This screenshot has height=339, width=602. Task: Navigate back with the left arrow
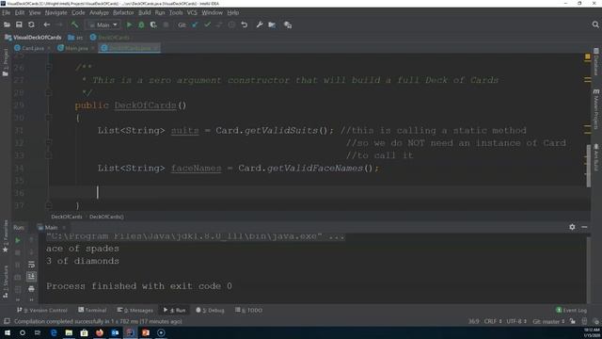click(x=46, y=24)
